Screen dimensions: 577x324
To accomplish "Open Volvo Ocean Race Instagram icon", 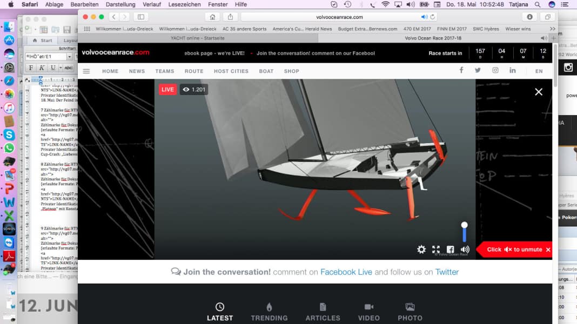I will [x=495, y=70].
